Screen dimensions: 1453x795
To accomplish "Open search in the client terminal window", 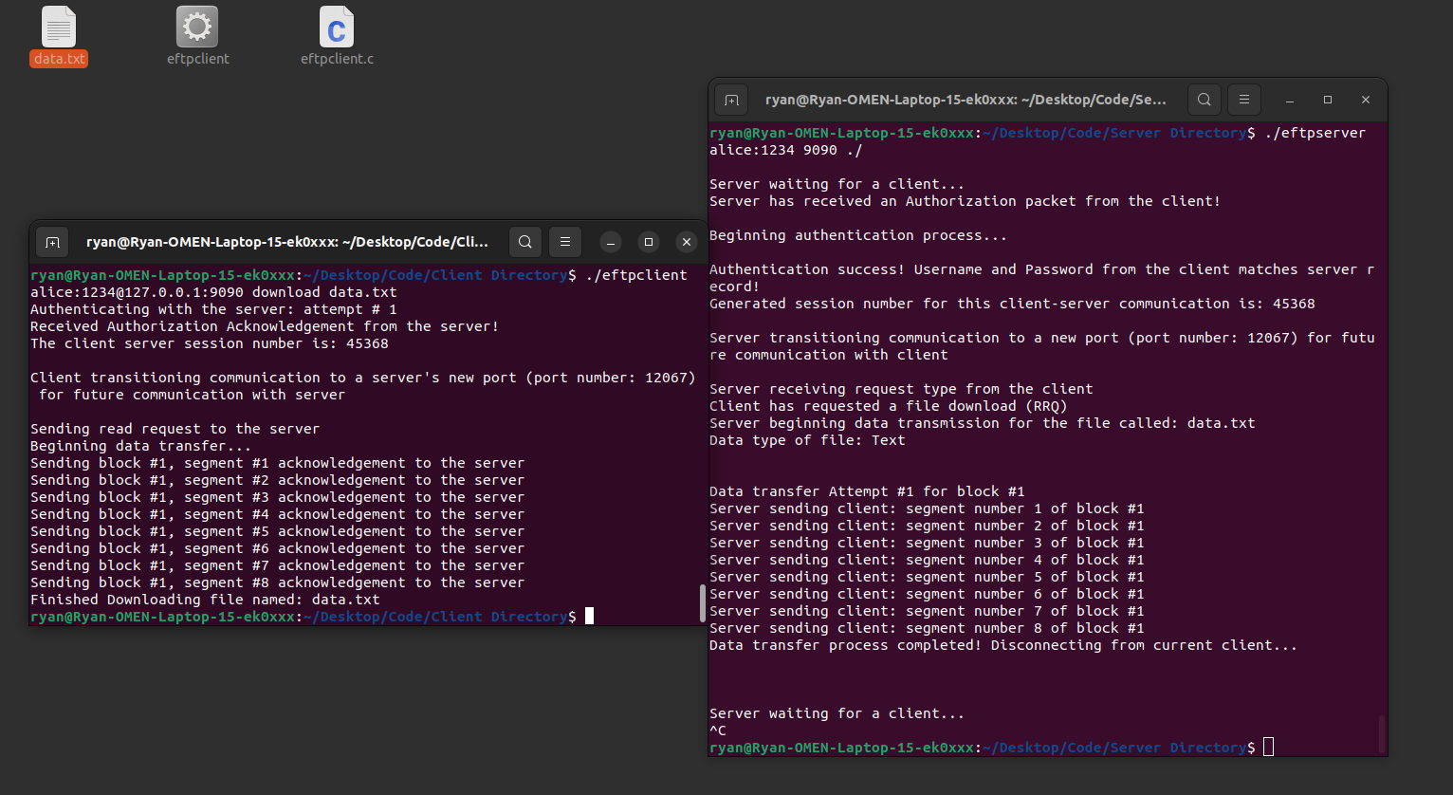I will click(x=524, y=242).
